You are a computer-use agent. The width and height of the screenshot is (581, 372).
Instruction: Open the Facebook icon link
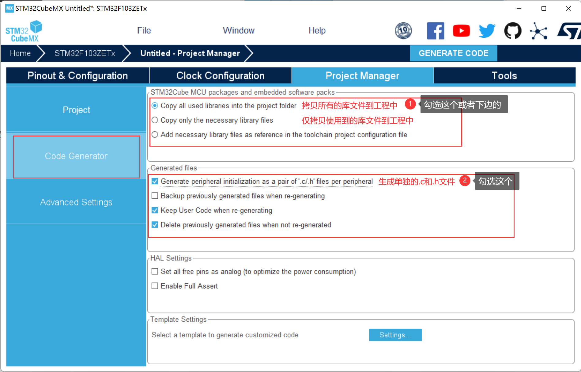pos(435,31)
